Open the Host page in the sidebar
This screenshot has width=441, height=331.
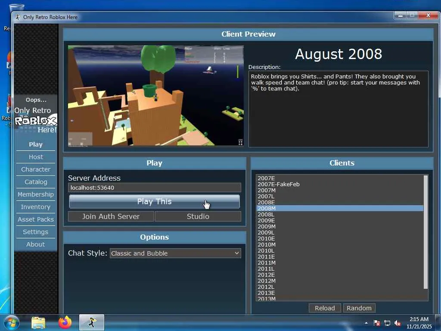pyautogui.click(x=36, y=157)
